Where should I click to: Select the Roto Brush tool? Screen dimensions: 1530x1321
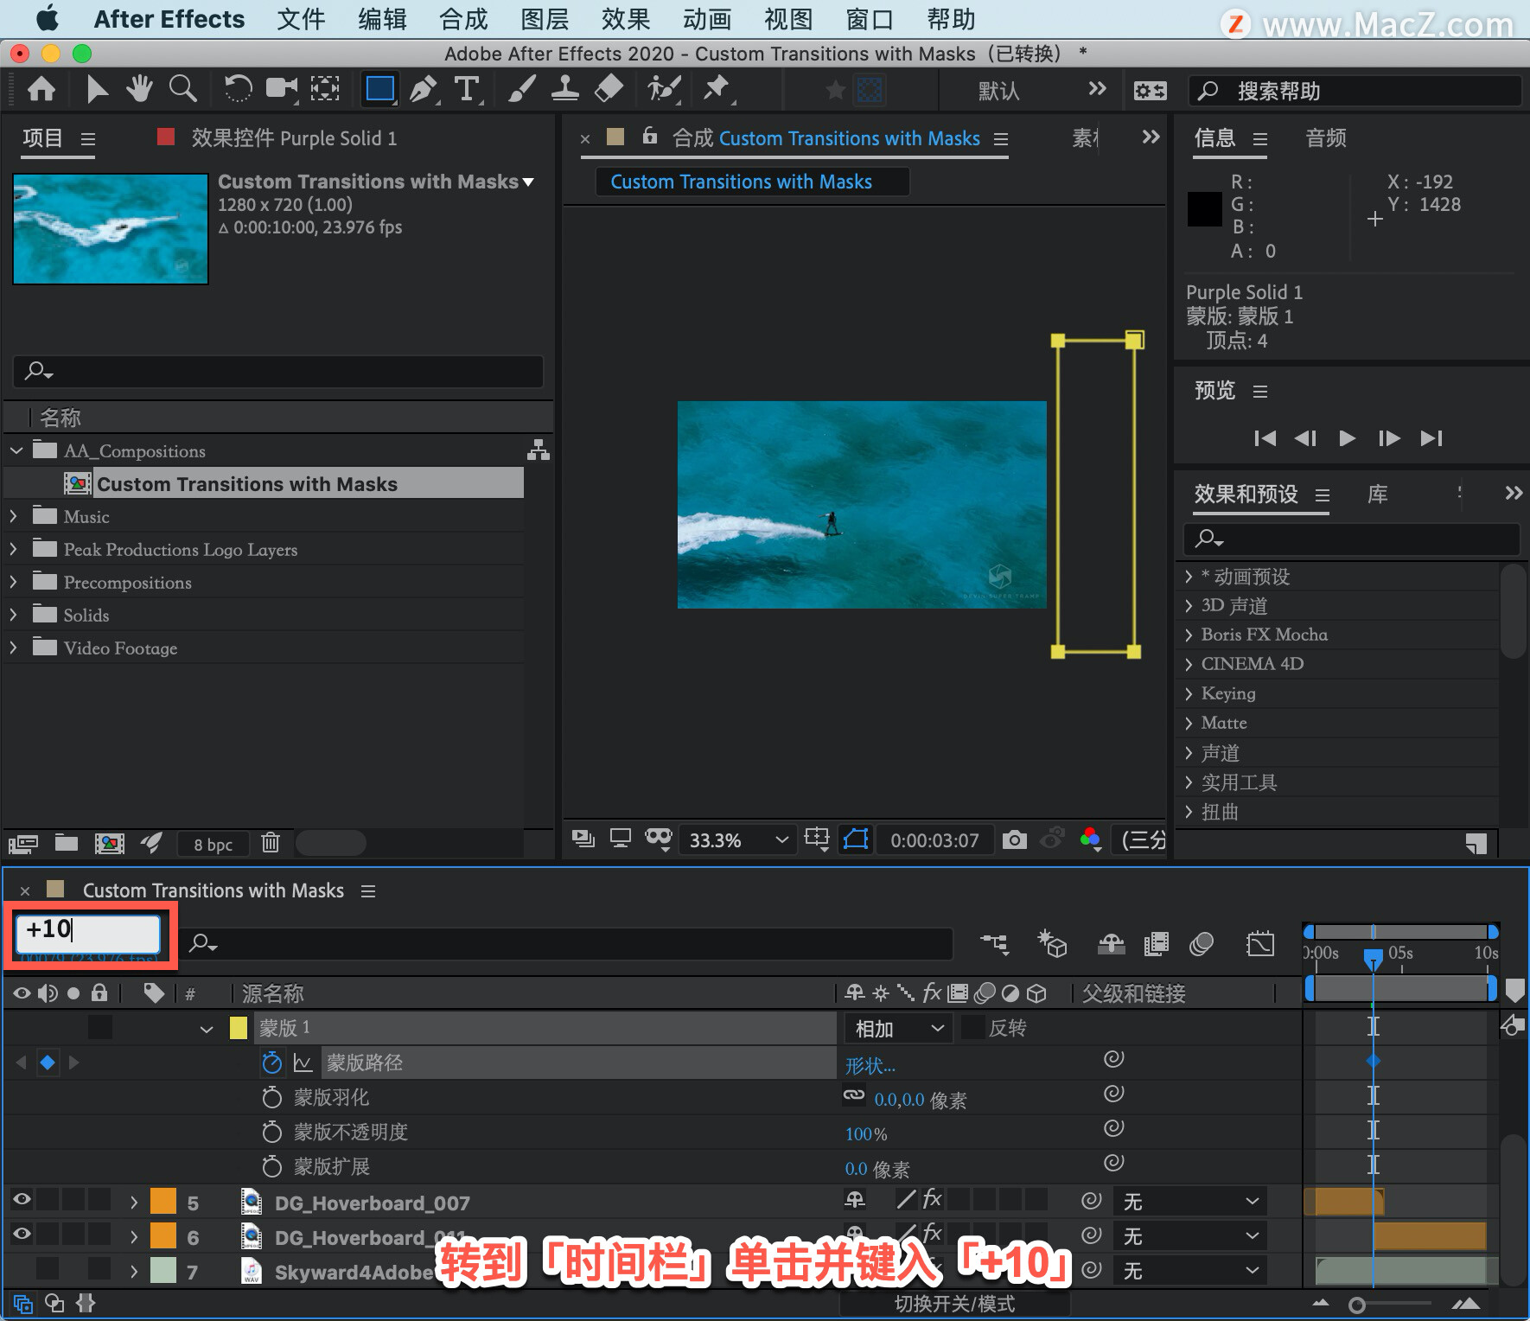coord(664,89)
